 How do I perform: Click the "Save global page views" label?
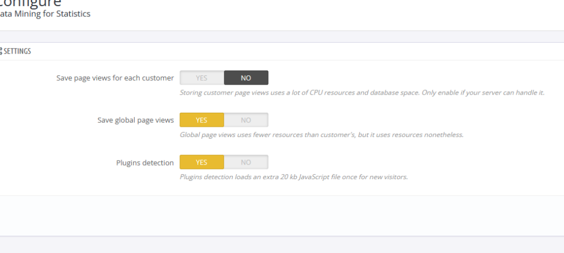point(136,120)
